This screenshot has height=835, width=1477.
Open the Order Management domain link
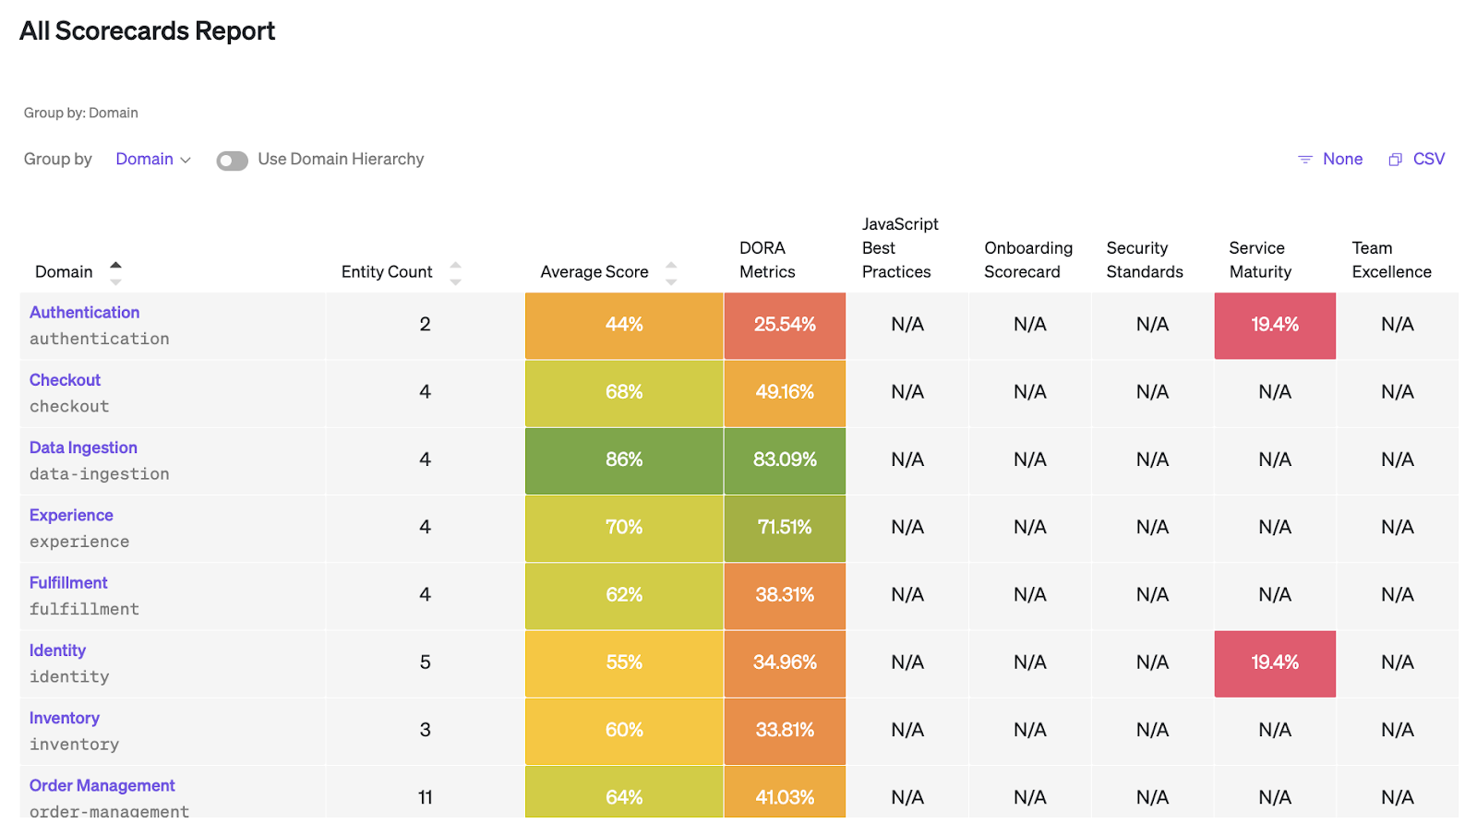pyautogui.click(x=102, y=785)
